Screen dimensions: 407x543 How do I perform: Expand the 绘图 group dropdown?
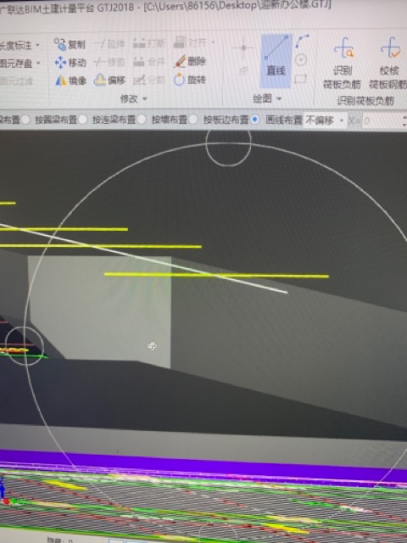(267, 99)
